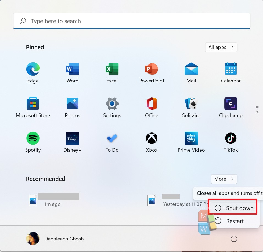Click the Power button icon
Screen dimensions: 263x252
click(x=234, y=239)
